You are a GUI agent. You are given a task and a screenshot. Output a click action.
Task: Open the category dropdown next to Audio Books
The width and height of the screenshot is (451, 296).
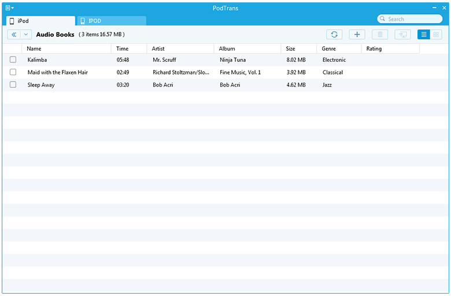point(26,35)
